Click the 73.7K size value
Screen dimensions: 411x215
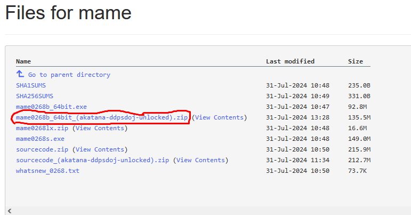coord(357,171)
